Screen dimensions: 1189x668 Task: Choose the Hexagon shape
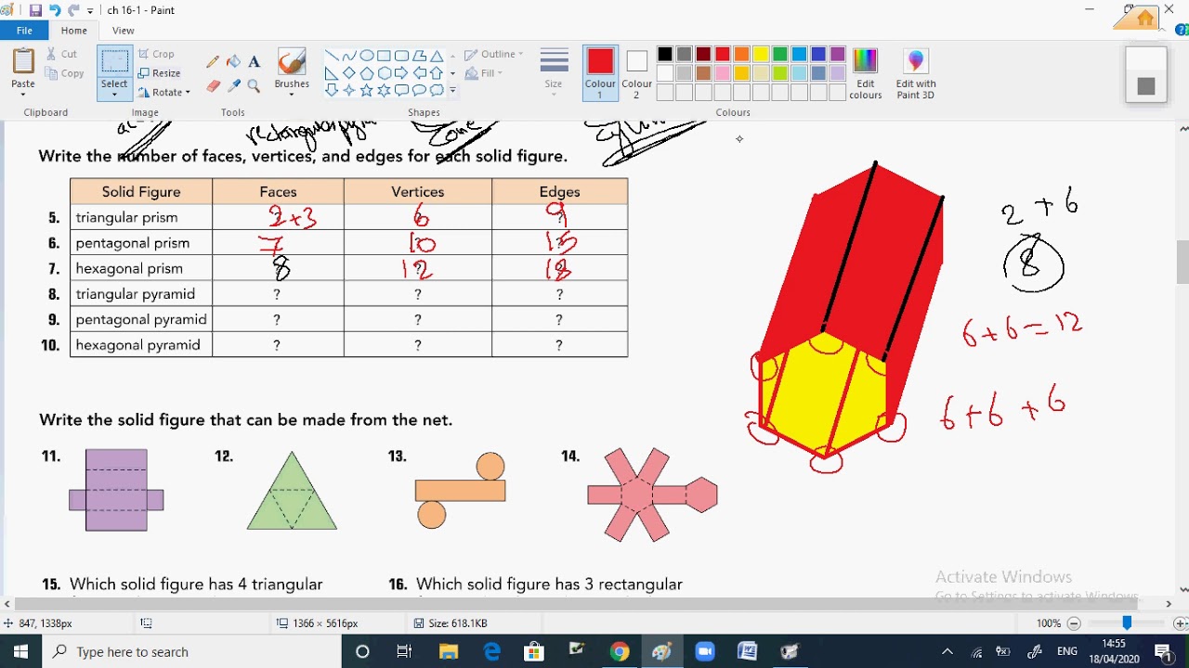coord(384,73)
